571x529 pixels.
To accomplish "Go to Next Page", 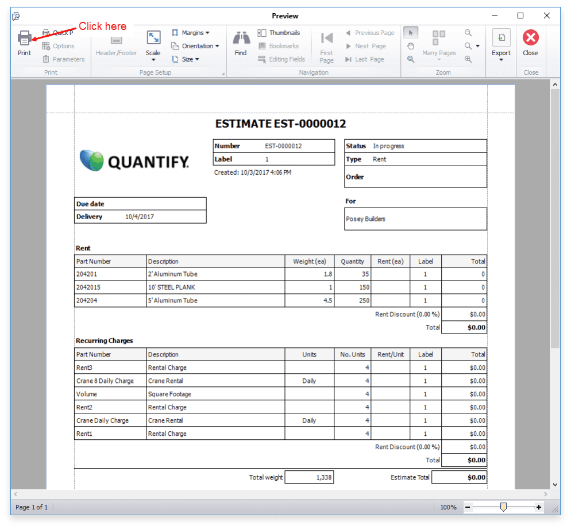I will tap(365, 46).
